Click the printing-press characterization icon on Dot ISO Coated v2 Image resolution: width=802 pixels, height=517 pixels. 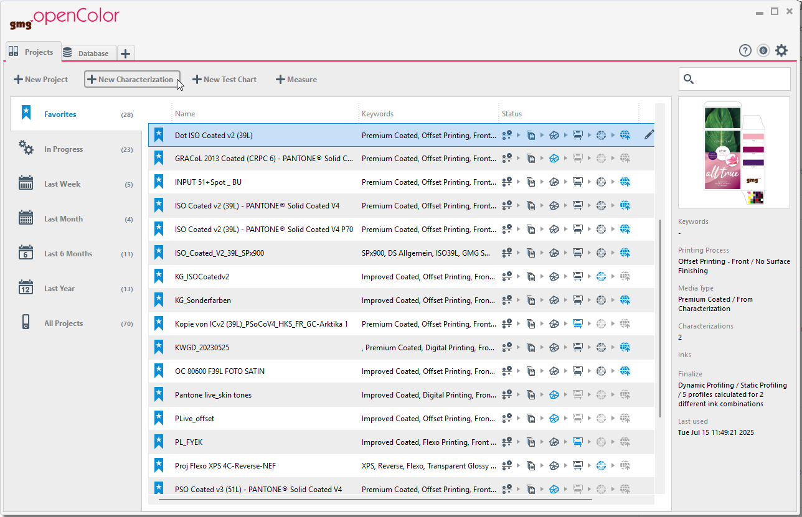coord(506,134)
